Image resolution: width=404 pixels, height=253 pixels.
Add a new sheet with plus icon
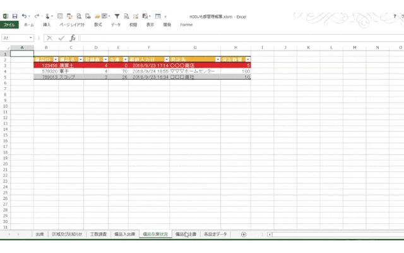coord(244,234)
